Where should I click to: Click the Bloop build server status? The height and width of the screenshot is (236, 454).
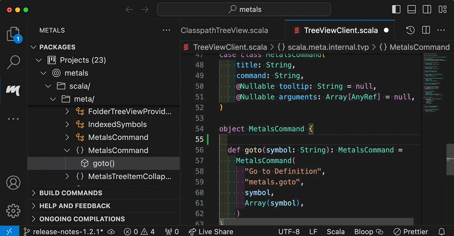click(x=369, y=231)
